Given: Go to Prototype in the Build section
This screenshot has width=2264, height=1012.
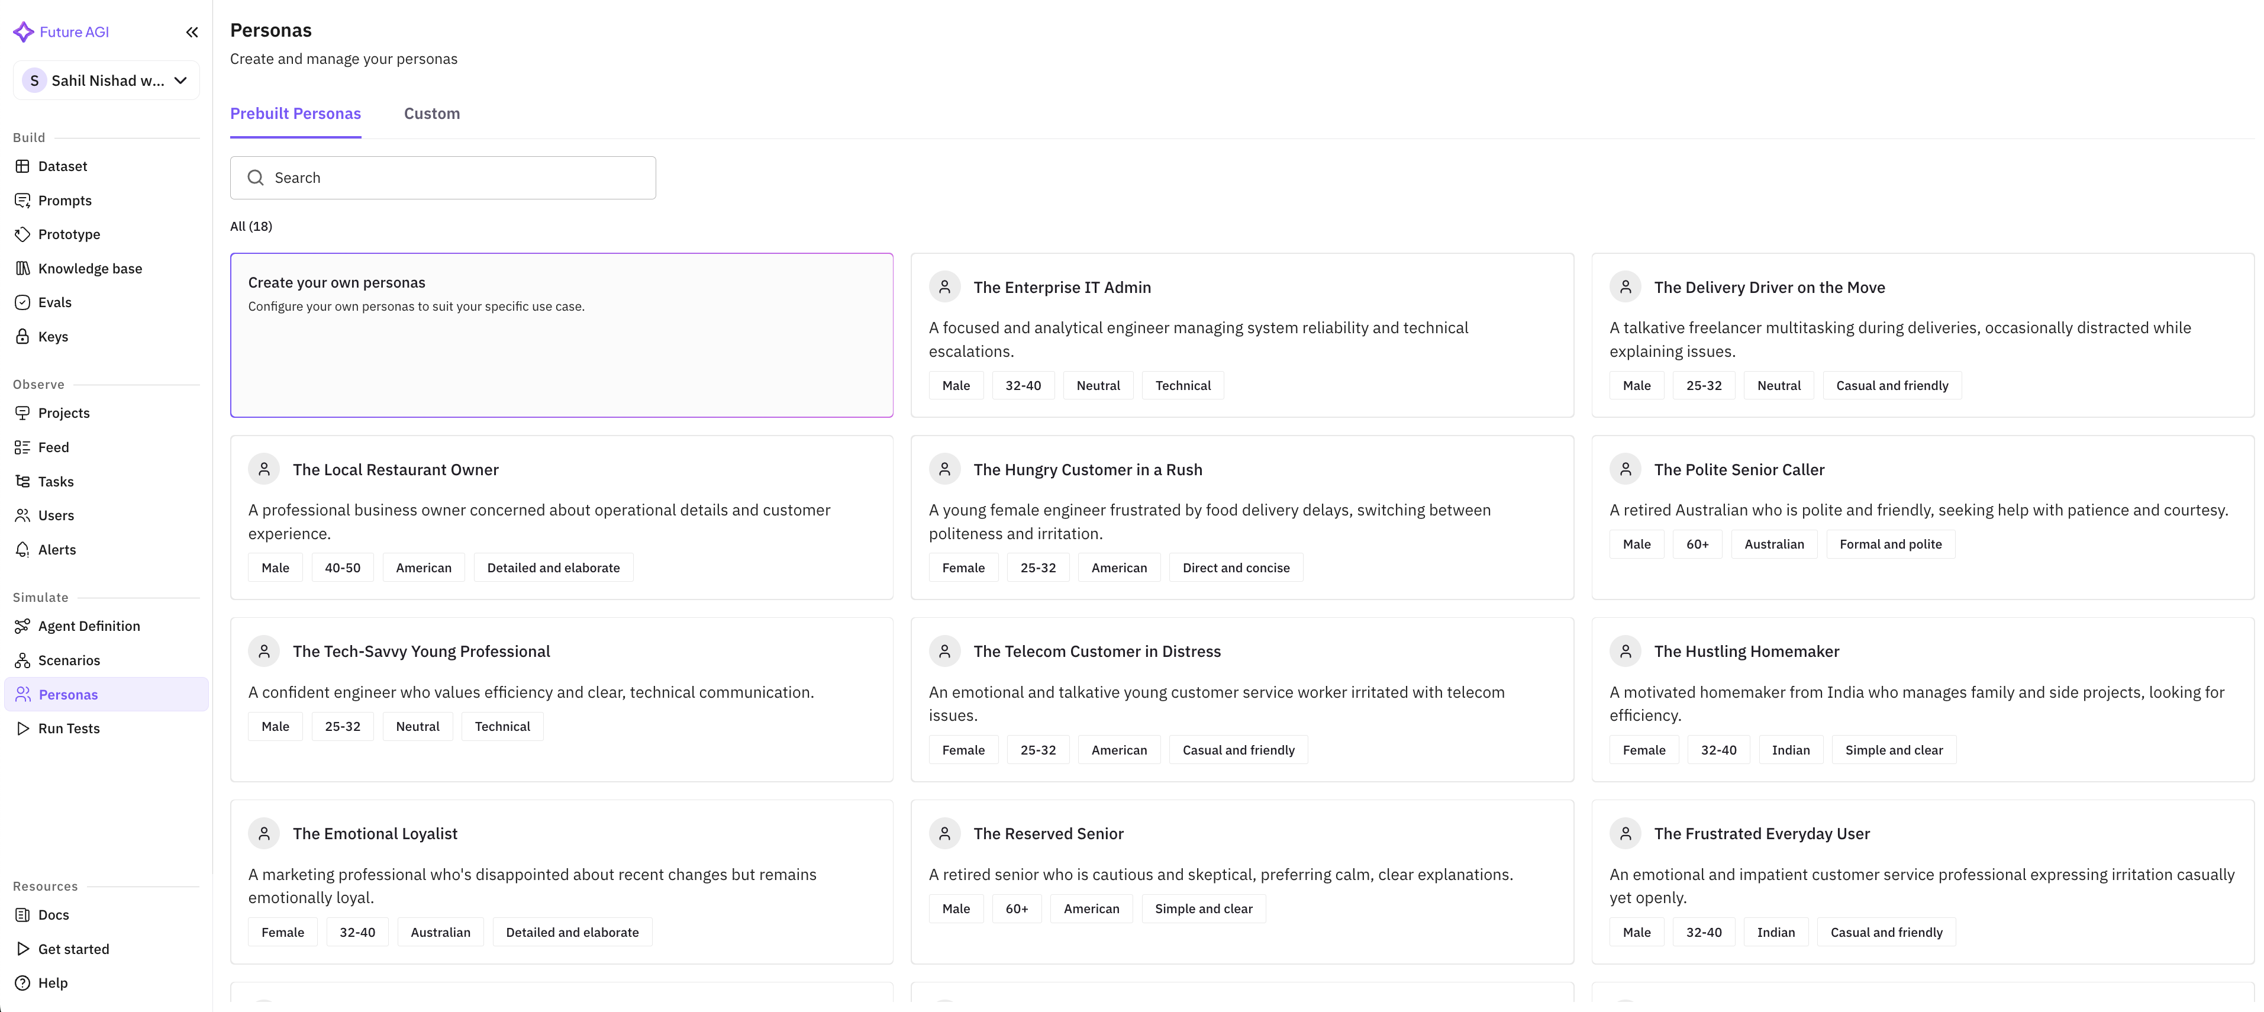Looking at the screenshot, I should tap(69, 234).
